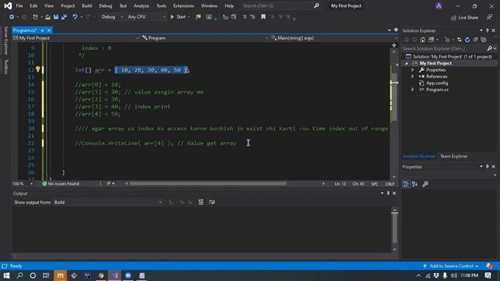Viewport: 500px width, 281px height.
Task: Save the current file with the disk icon
Action: coord(55,17)
